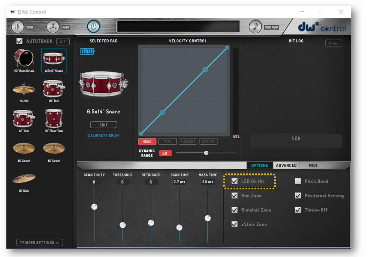This screenshot has height=257, width=374.
Task: Click the Calibrate Drum button
Action: (x=103, y=135)
